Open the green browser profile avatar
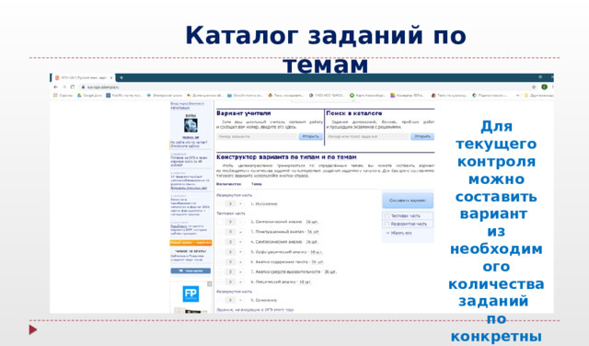Viewport: 589px width, 346px height. pos(544,86)
